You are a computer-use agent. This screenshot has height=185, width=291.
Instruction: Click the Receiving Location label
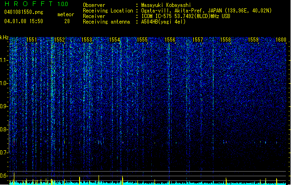click(108, 11)
